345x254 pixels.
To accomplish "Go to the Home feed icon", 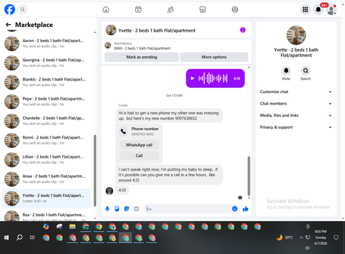I will [106, 10].
